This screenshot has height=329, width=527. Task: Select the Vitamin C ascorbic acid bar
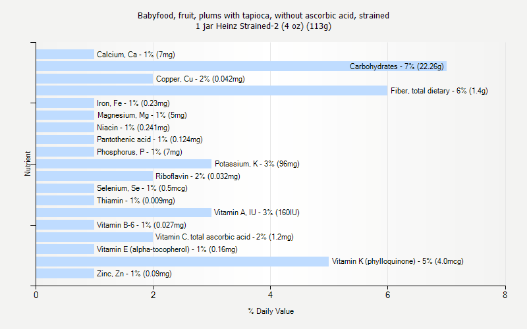[95, 237]
